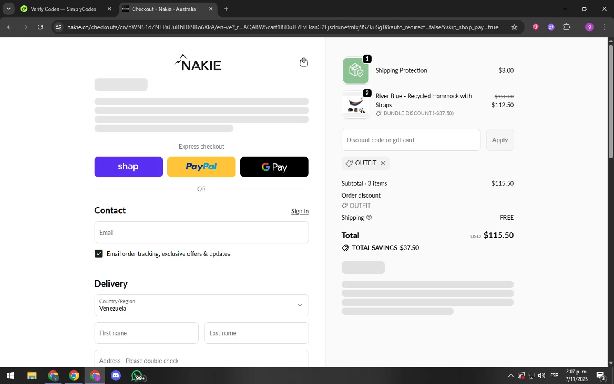Open the profile avatar in Chrome toolbar
This screenshot has height=384, width=614.
589,27
